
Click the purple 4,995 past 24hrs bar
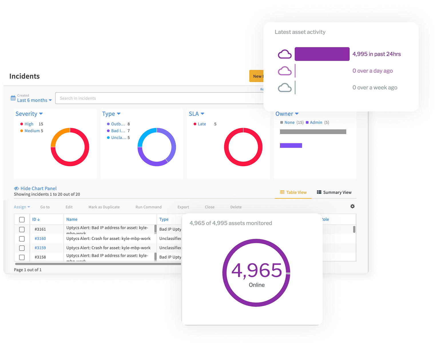coord(322,54)
